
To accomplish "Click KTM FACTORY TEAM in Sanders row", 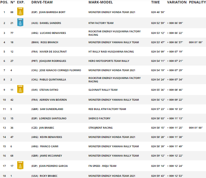I will tap(101, 23).
